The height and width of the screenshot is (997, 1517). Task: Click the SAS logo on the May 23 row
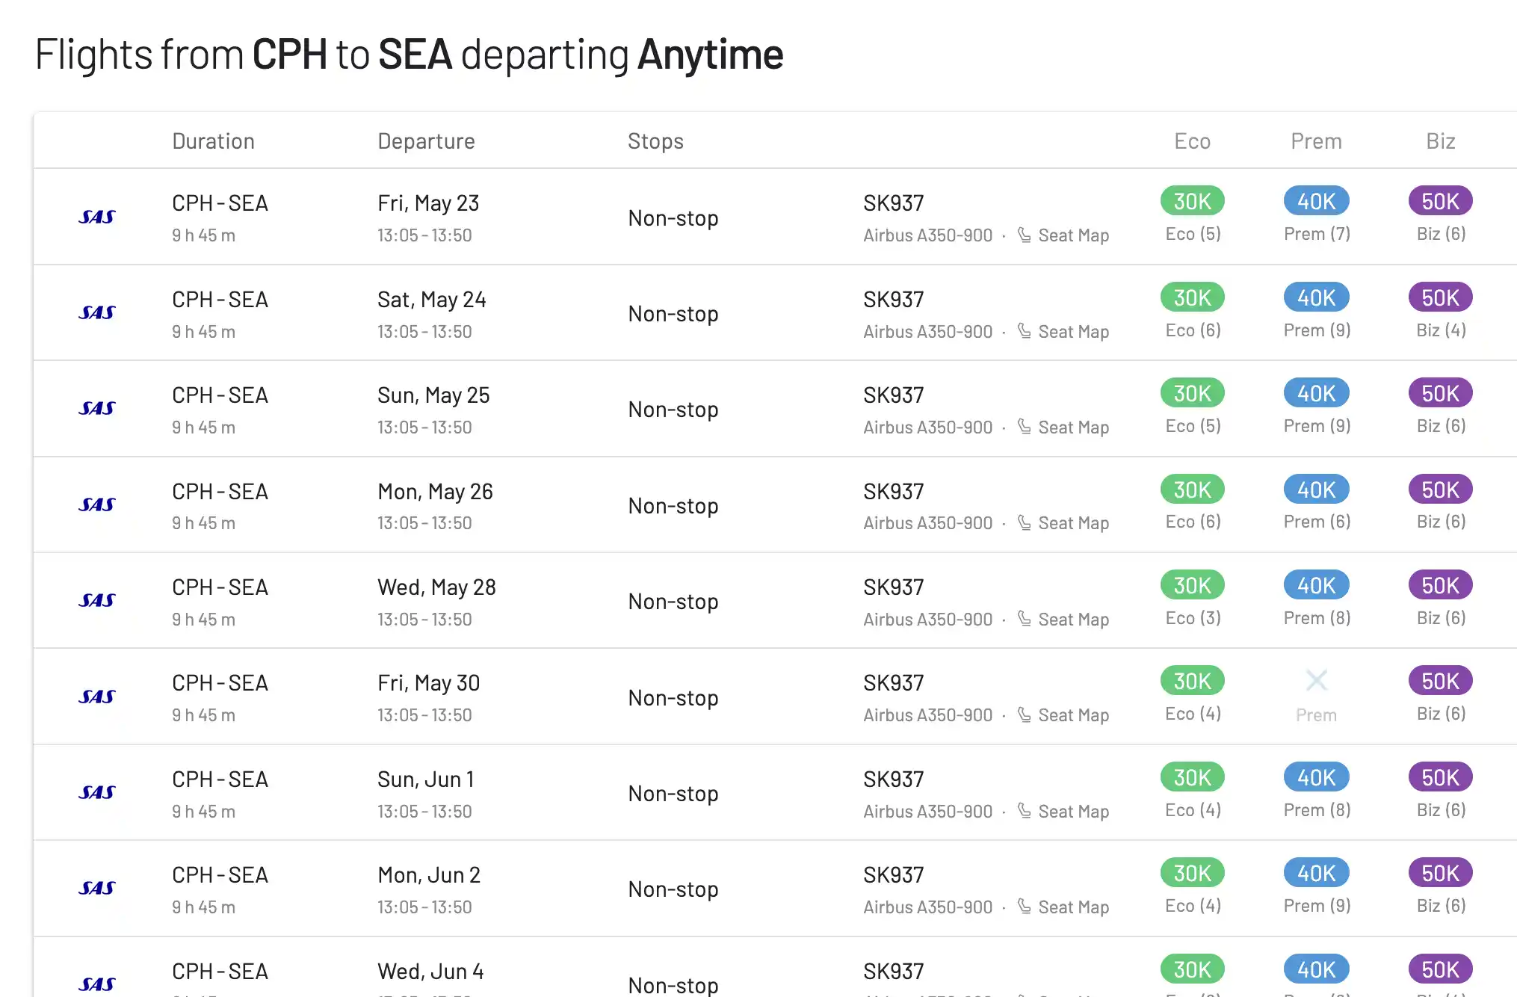(x=97, y=217)
